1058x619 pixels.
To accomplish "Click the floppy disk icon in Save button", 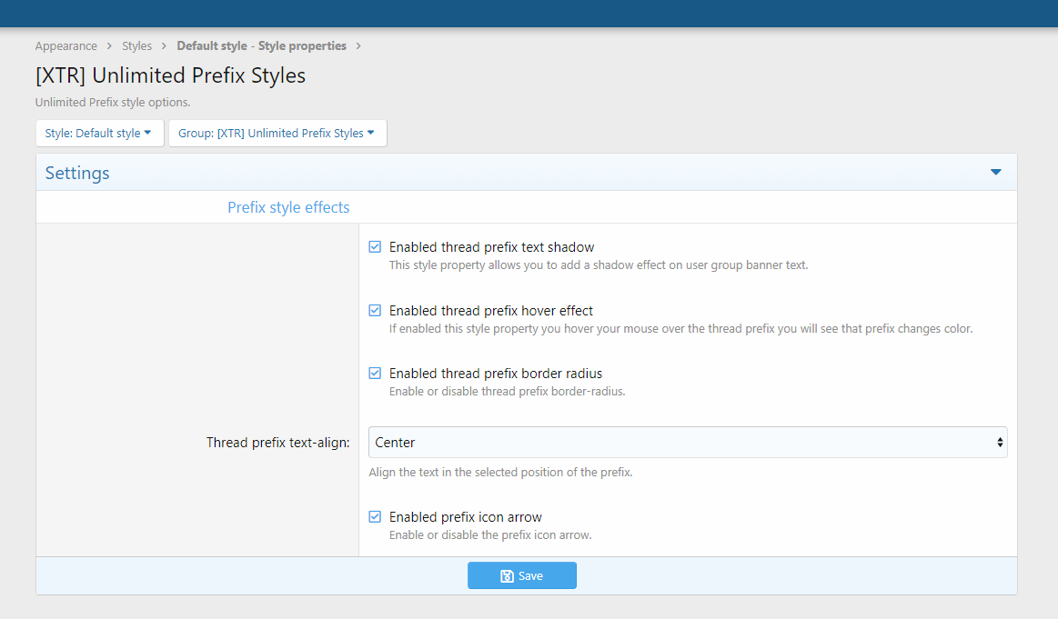I will 507,576.
